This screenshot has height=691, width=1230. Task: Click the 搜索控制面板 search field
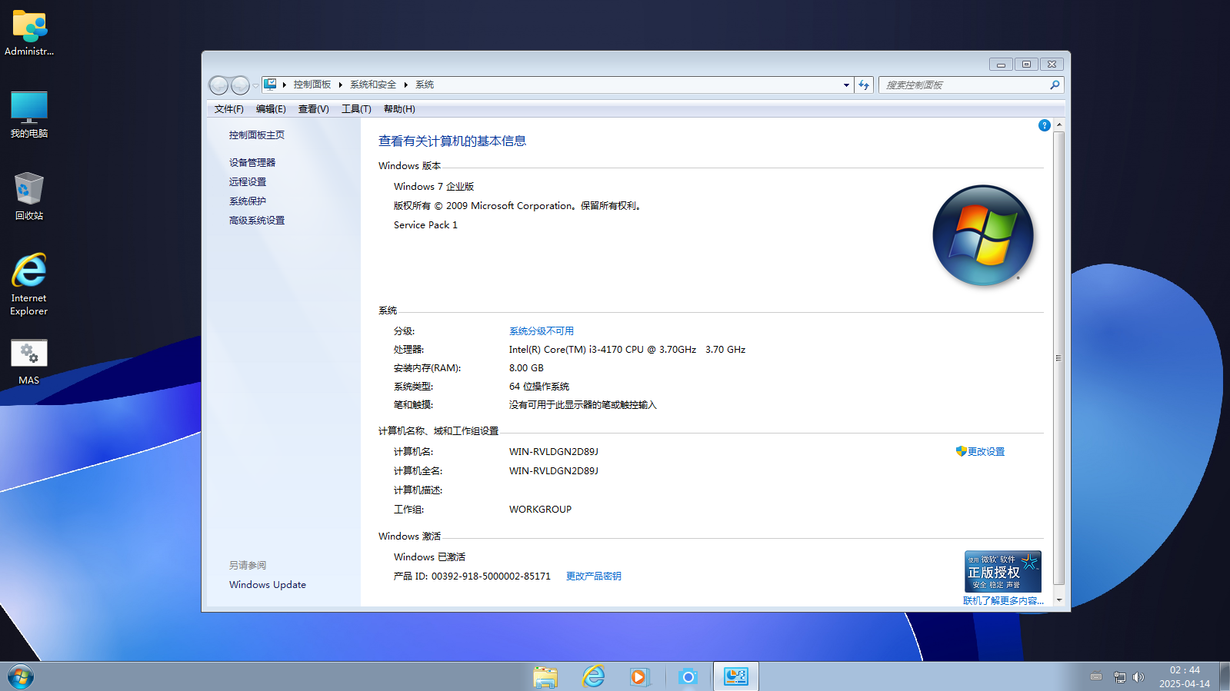(965, 85)
